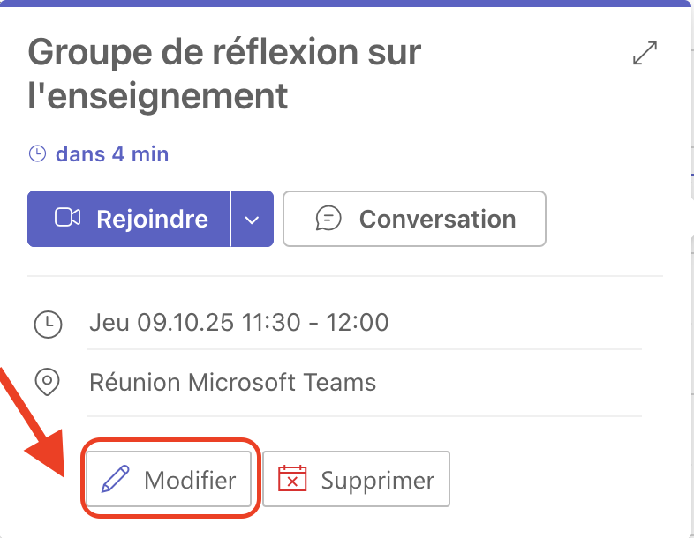
Task: Open the Rejoindre options dropdown arrow
Action: 252,219
